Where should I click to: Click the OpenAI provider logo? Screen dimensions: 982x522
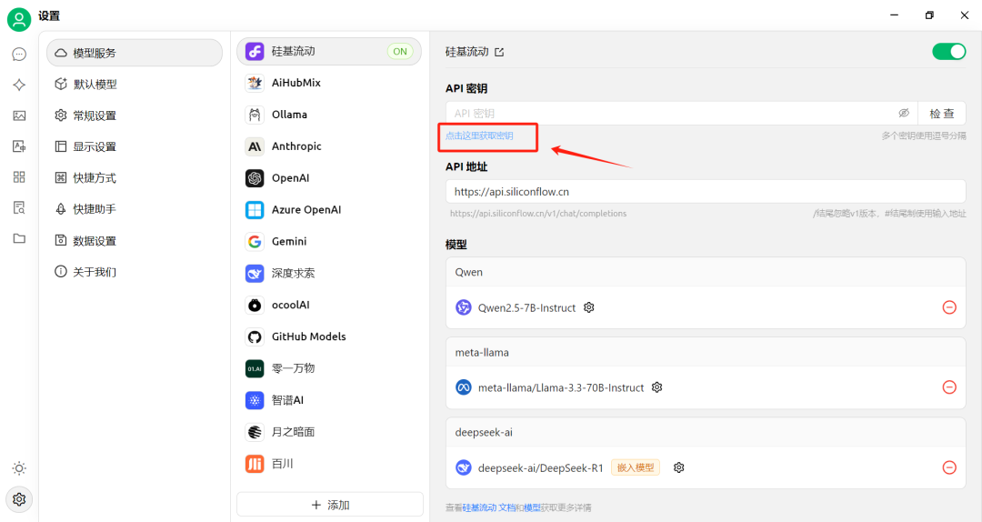pos(255,178)
